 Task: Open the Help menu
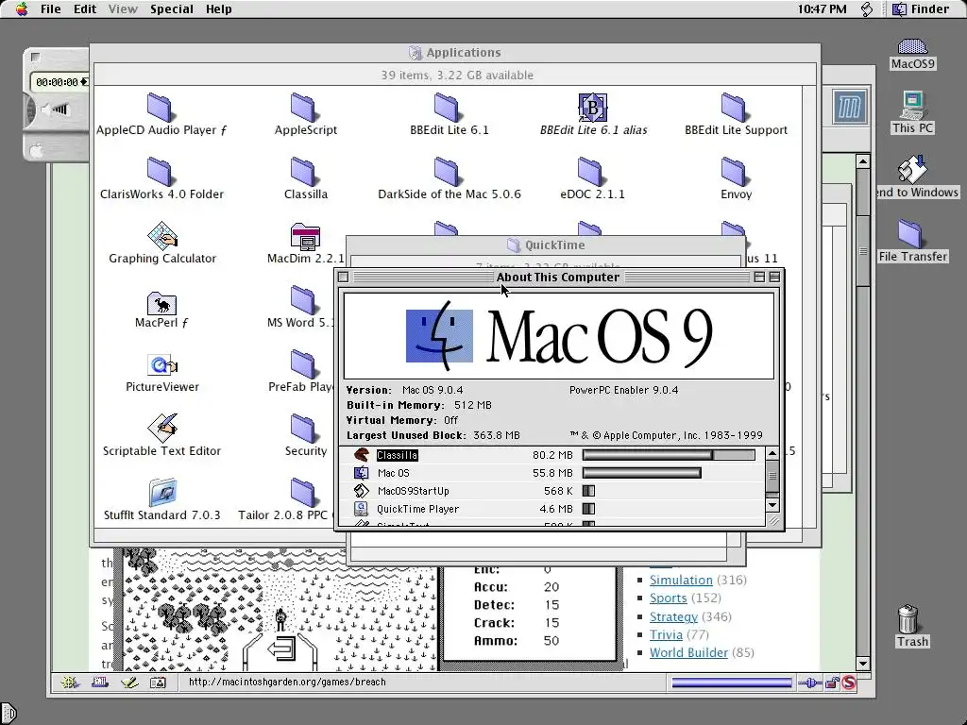tap(218, 8)
